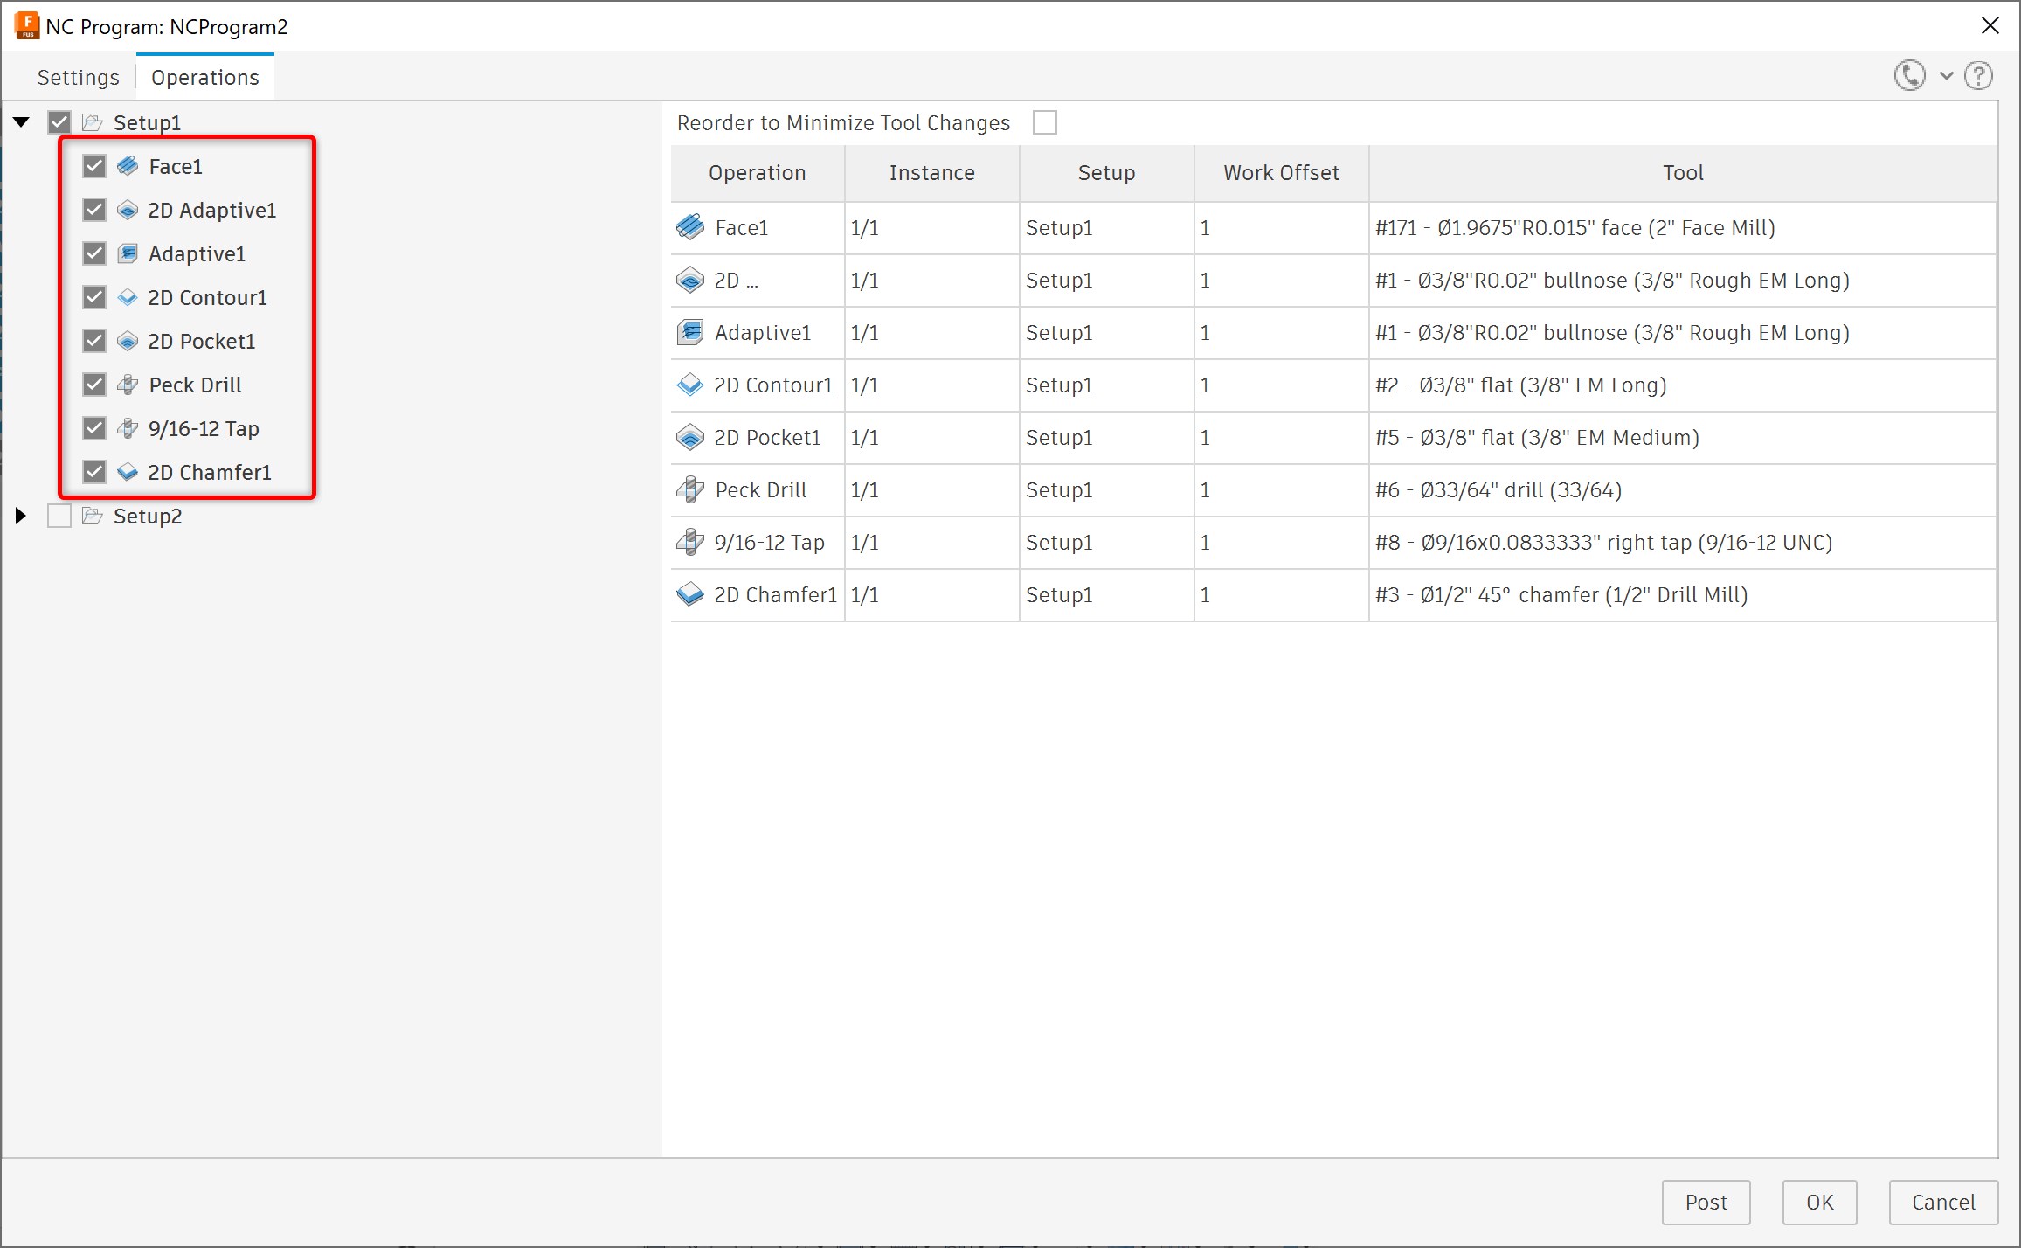Open the help question mark icon

1978,77
